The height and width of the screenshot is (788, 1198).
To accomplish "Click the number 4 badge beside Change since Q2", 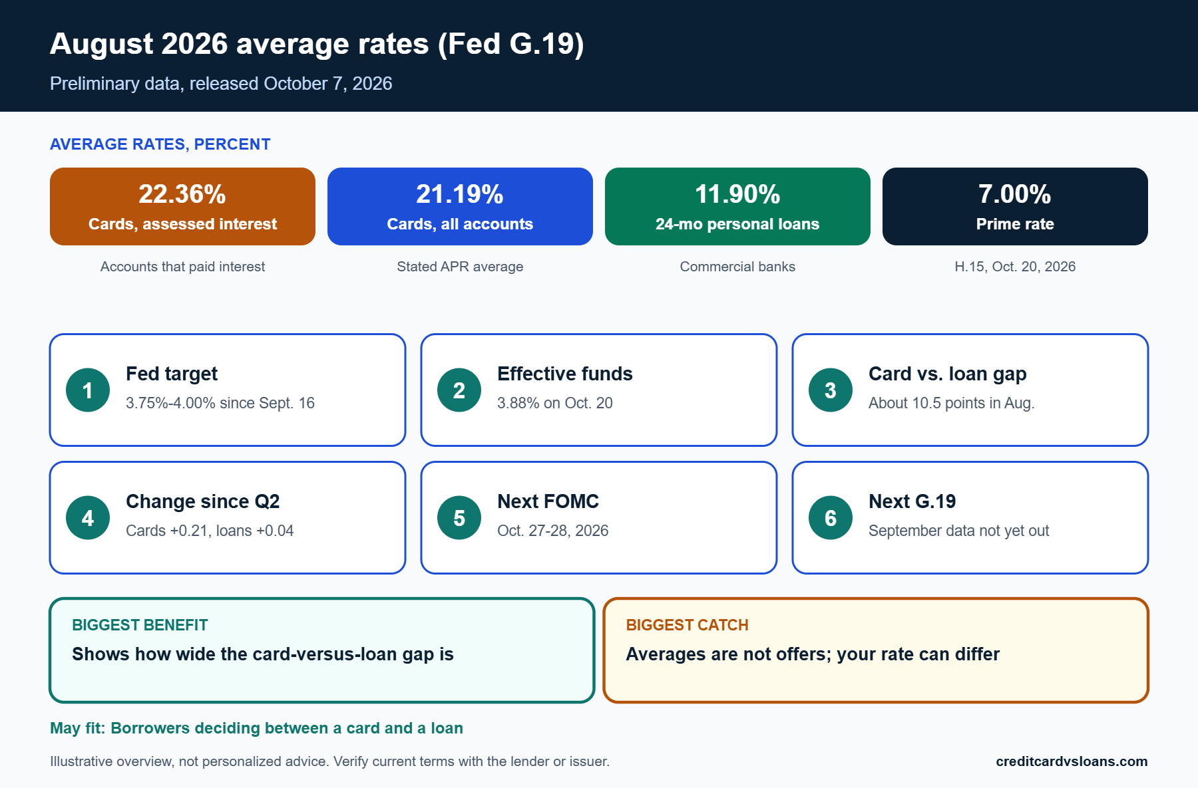I will (88, 518).
